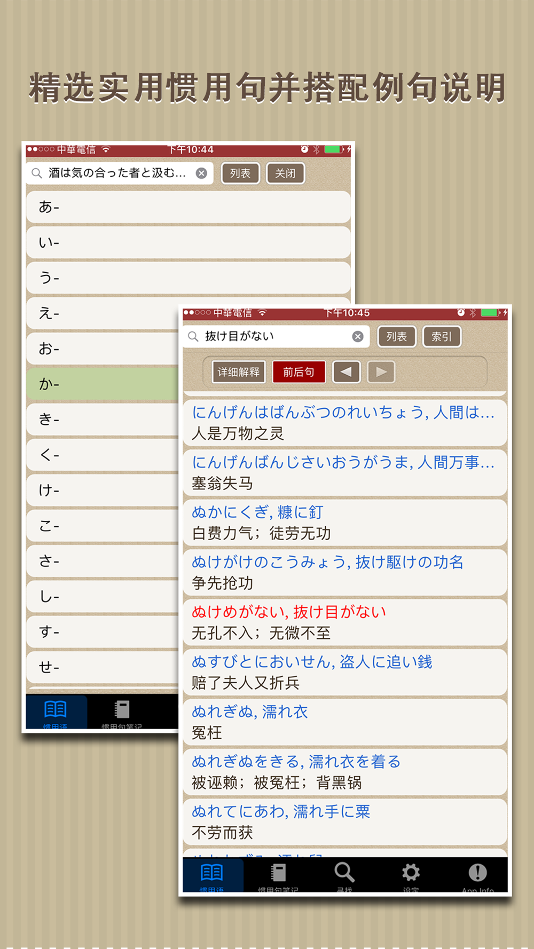The width and height of the screenshot is (534, 949).
Task: Show the 详细解释 view
Action: click(x=239, y=372)
